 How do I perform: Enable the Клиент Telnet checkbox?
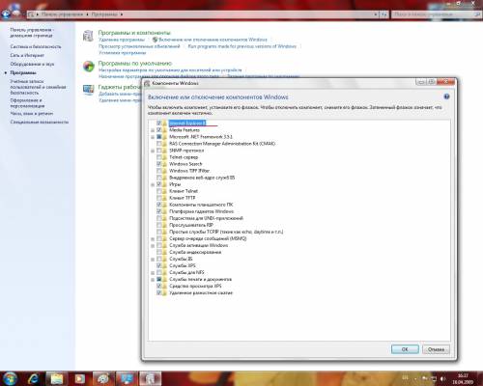[159, 191]
